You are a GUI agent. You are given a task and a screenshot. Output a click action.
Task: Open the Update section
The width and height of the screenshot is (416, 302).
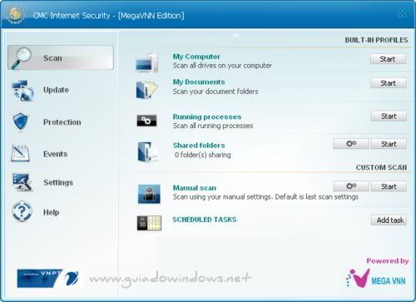tap(56, 90)
